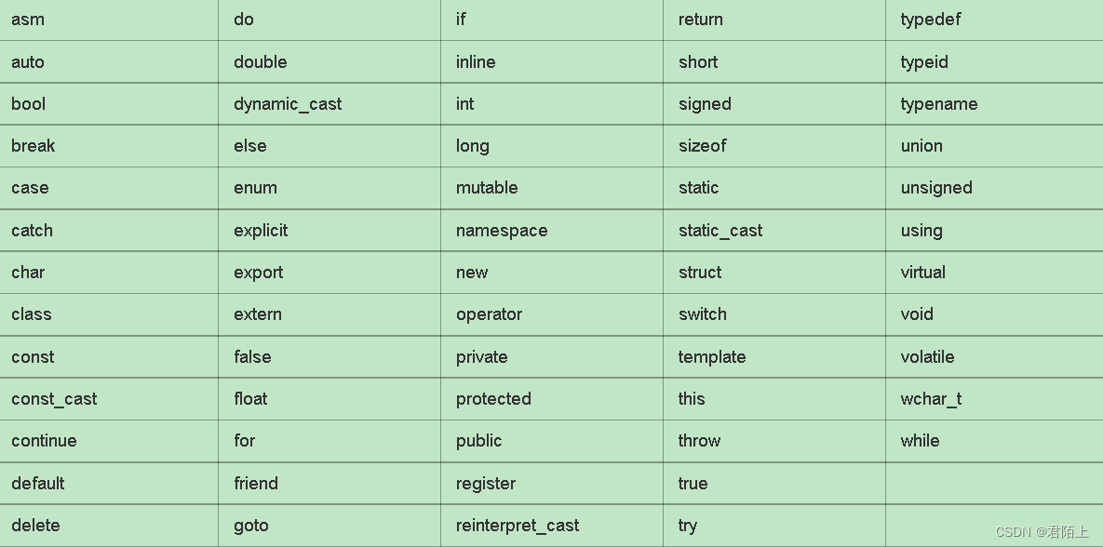Click the 'namespace' keyword
Image resolution: width=1103 pixels, height=547 pixels.
(502, 231)
